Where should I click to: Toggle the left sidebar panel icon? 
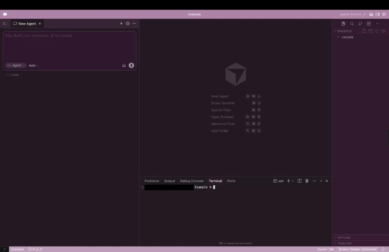(5, 23)
